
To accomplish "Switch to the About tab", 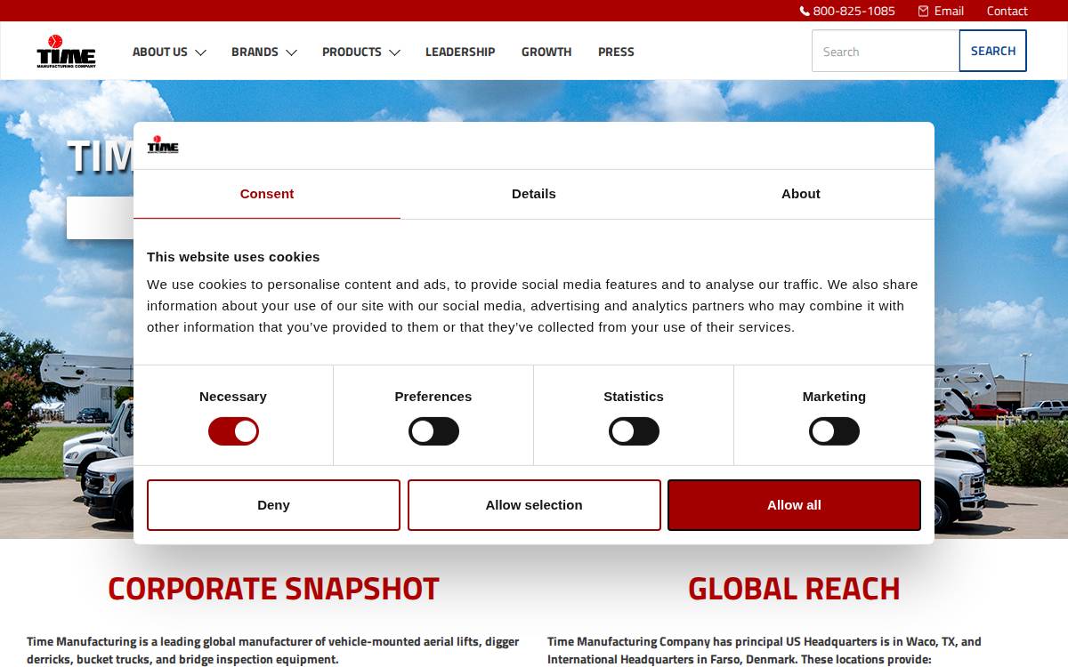I will tap(801, 194).
